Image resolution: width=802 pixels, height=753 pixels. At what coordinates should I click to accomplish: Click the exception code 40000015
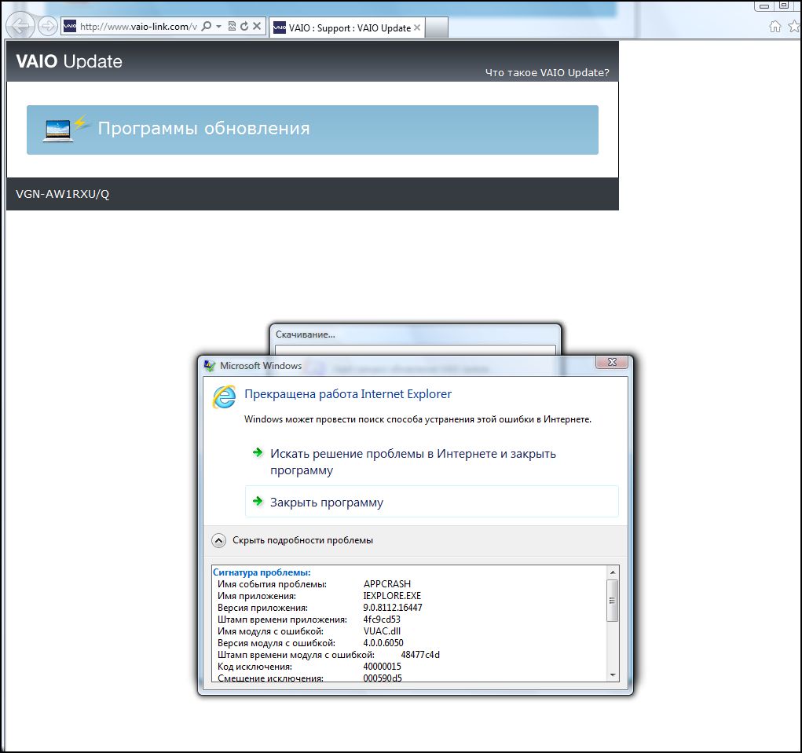pos(382,666)
